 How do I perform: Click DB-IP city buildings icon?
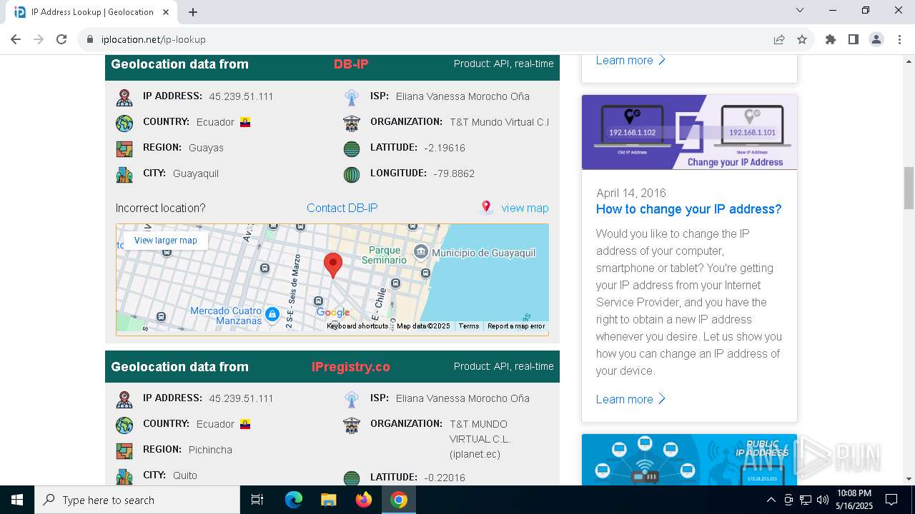(124, 174)
